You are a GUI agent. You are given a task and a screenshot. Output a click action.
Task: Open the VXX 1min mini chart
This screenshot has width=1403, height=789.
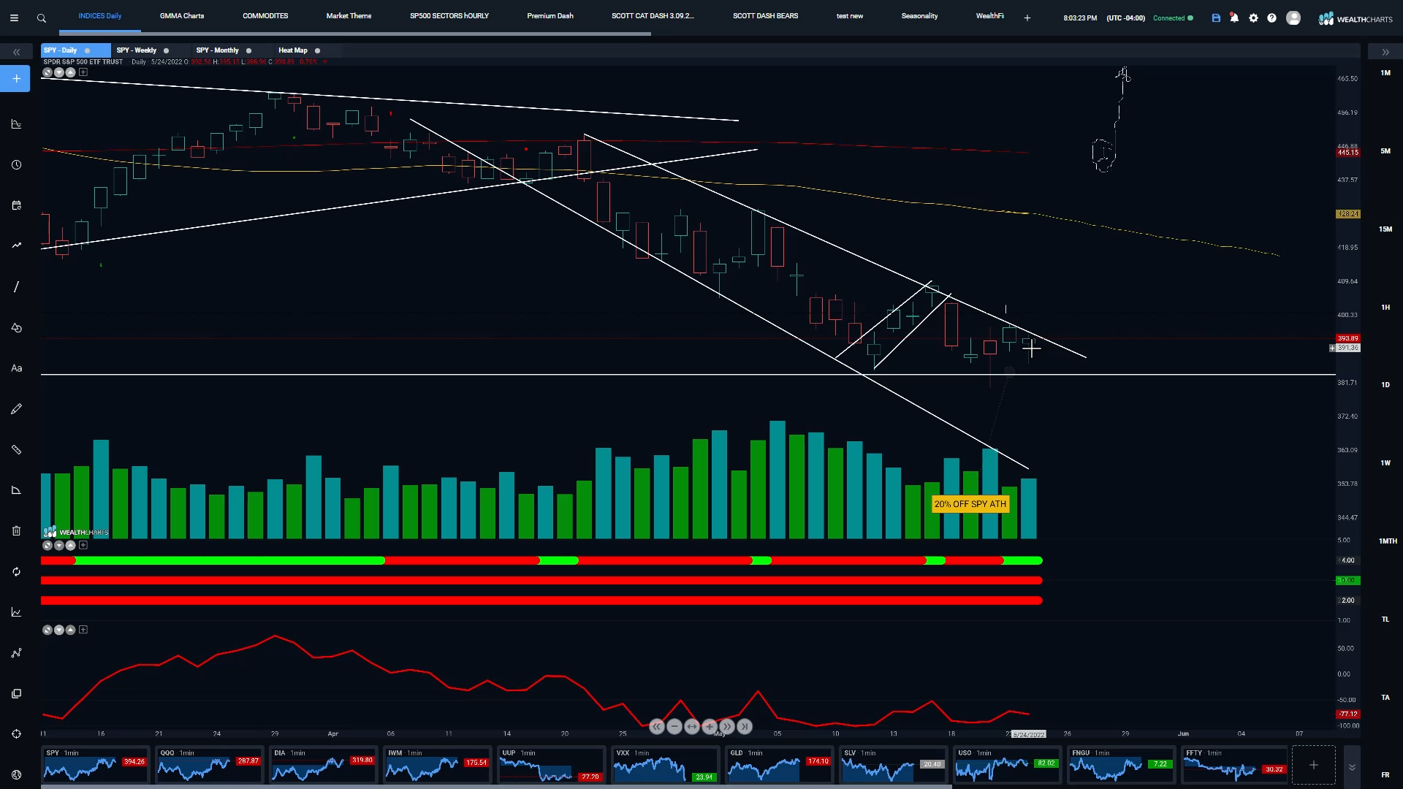pos(664,765)
